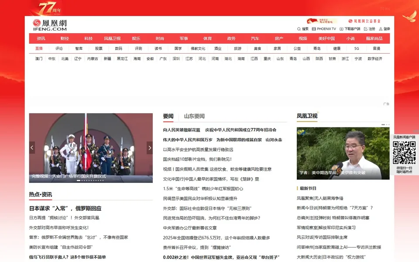Open 娱乐 in main navigation
The width and height of the screenshot is (419, 262).
tap(136, 38)
